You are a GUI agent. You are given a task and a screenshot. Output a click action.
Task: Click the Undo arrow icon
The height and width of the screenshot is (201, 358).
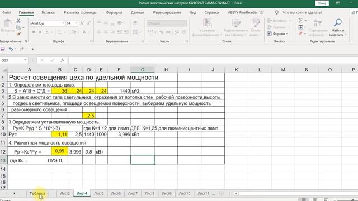tap(11, 49)
